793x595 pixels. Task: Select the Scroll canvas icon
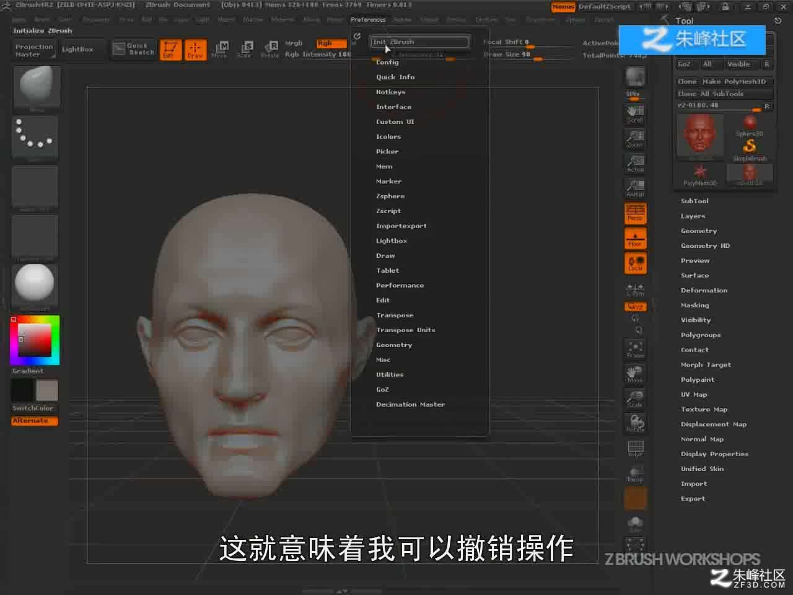tap(634, 114)
